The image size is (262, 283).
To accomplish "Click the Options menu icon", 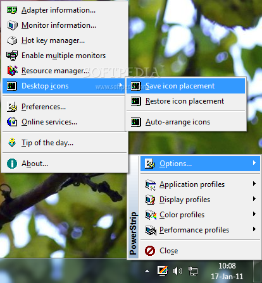I will [150, 164].
